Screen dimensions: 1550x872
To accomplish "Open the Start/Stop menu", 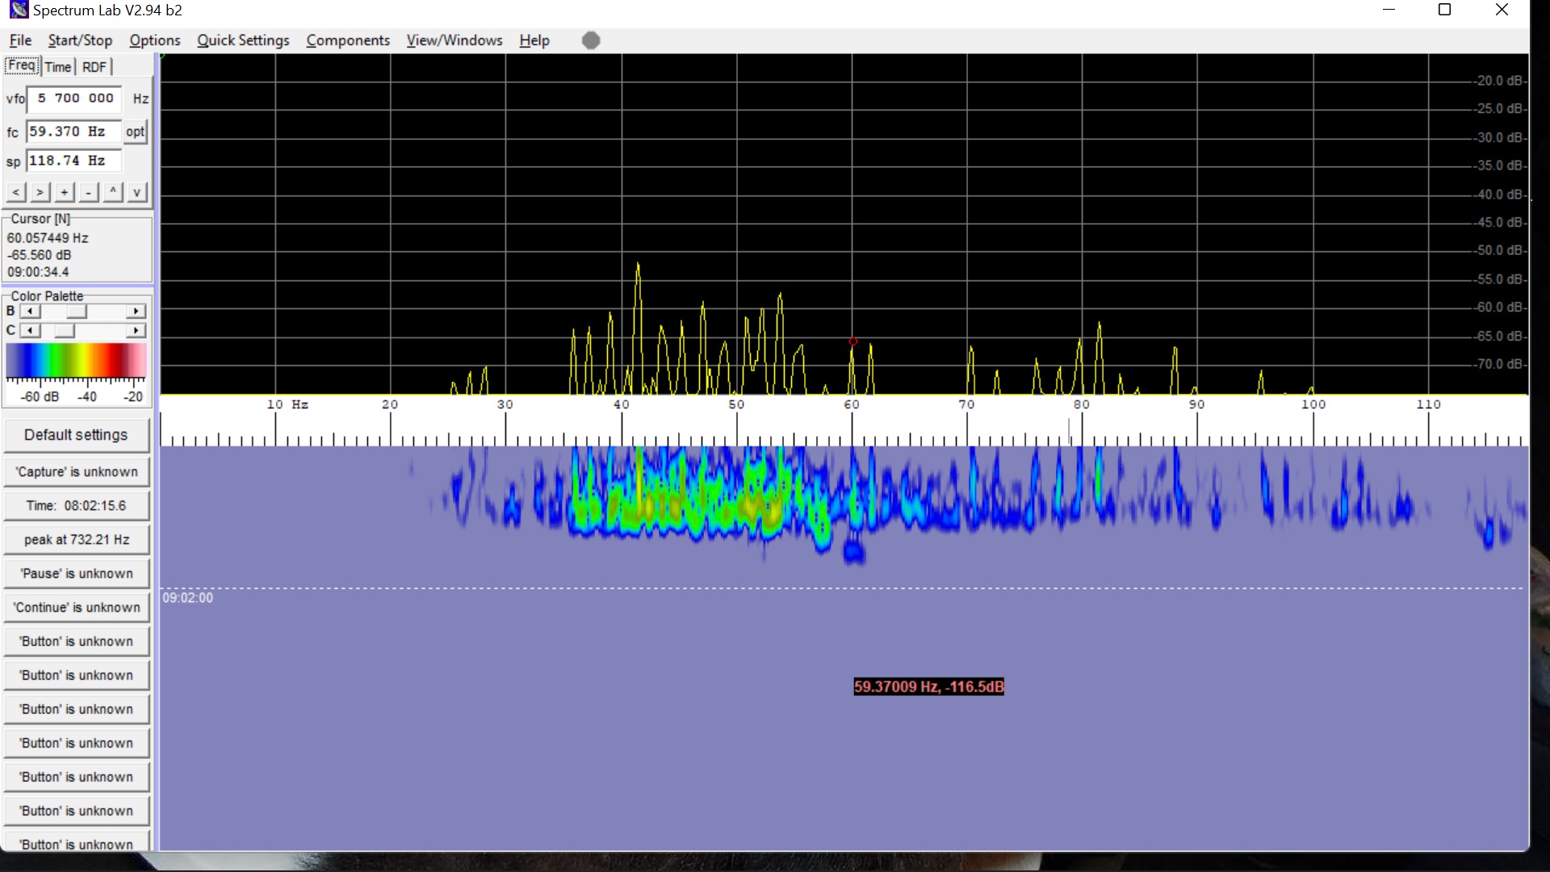I will click(x=80, y=40).
